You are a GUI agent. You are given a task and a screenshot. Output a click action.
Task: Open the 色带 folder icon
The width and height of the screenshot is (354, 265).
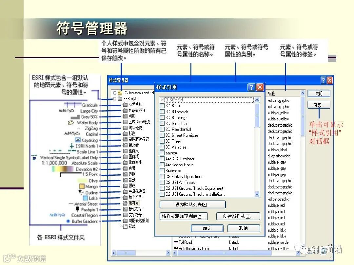click(125, 168)
